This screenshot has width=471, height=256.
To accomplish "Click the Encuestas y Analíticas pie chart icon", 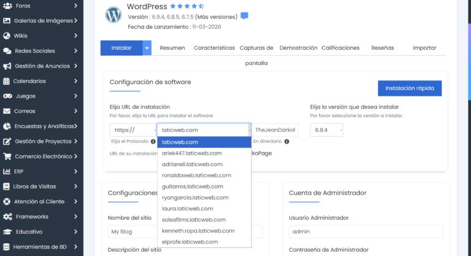I will 7,126.
